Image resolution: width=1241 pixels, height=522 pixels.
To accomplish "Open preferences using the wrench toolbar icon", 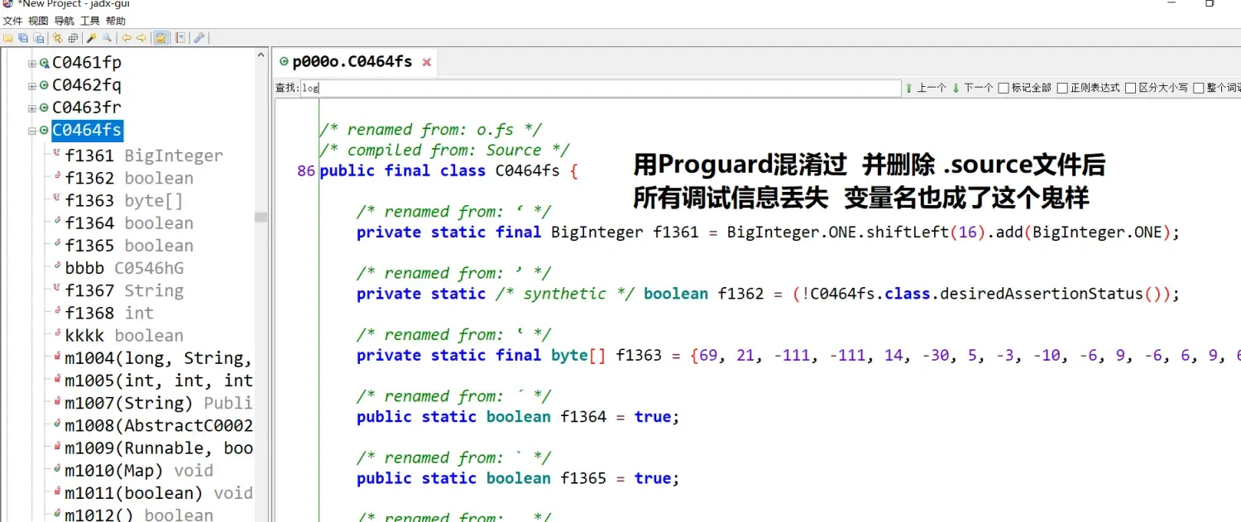I will tap(200, 37).
